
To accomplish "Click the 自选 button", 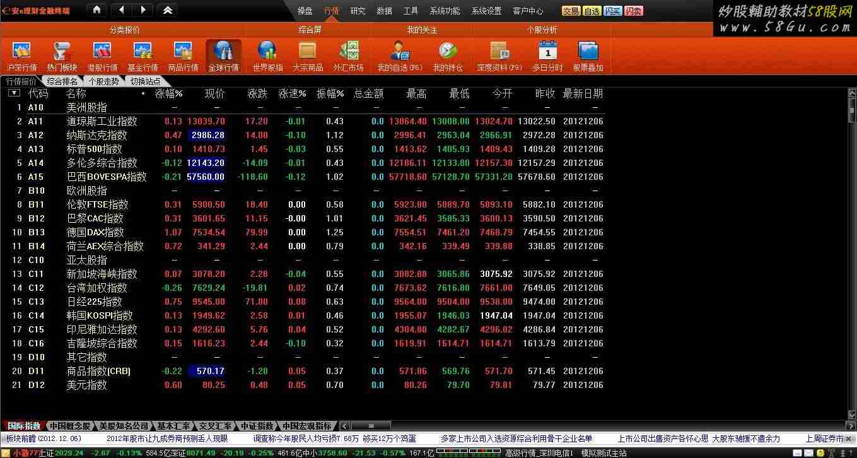I will click(592, 11).
